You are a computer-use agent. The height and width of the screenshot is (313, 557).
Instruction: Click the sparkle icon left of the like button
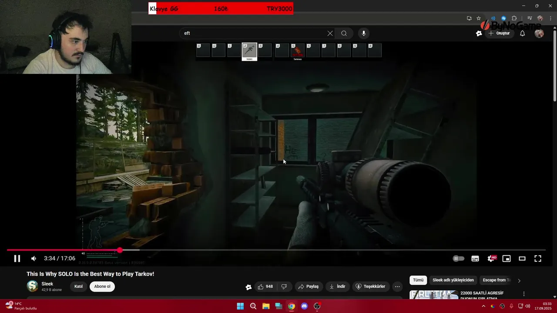(248, 287)
